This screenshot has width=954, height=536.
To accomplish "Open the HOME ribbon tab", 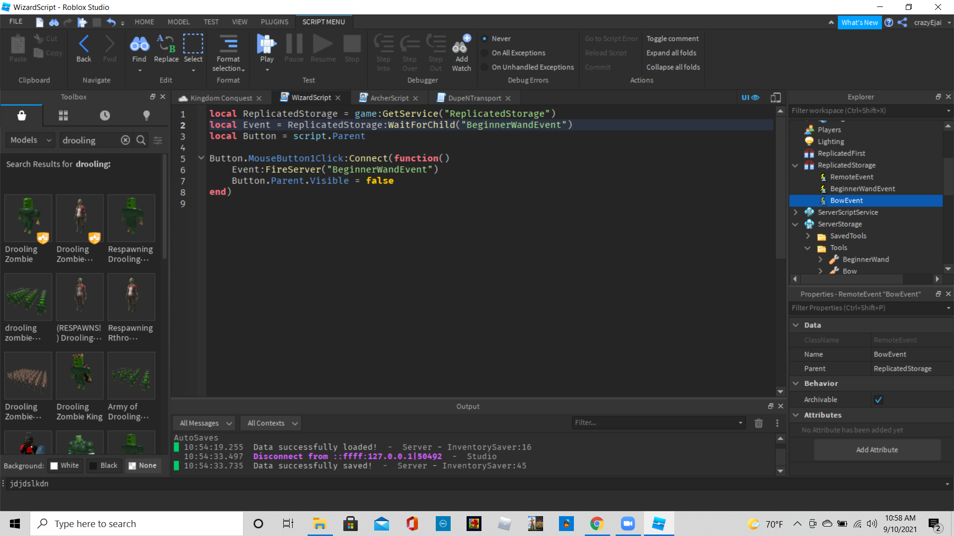I will pyautogui.click(x=144, y=22).
